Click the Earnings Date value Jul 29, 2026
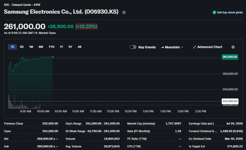The height and width of the screenshot is (150, 246). tap(234, 123)
